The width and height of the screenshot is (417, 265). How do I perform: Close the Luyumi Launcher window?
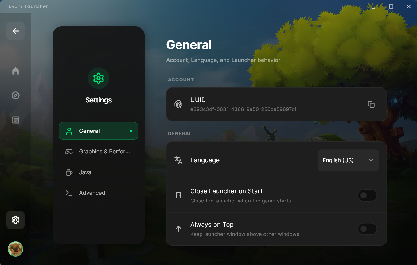coord(409,6)
